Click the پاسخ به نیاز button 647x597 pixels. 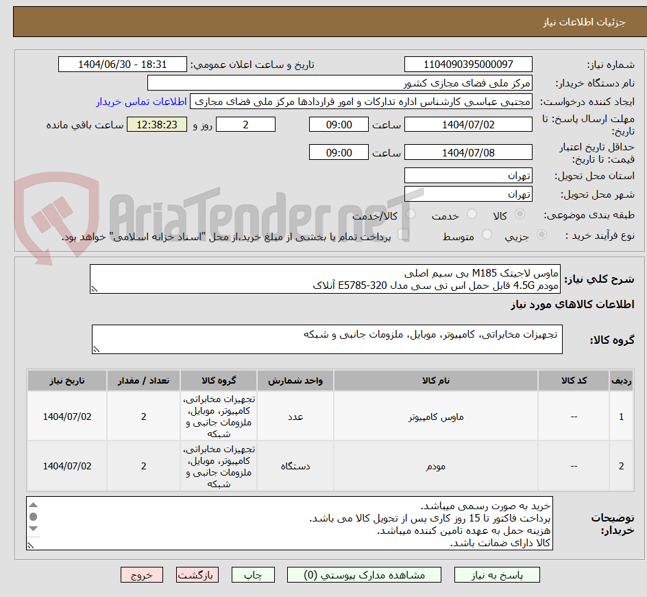click(x=497, y=575)
